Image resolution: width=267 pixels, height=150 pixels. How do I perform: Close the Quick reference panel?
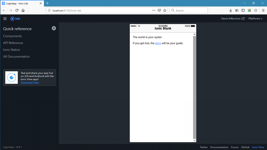(x=54, y=28)
